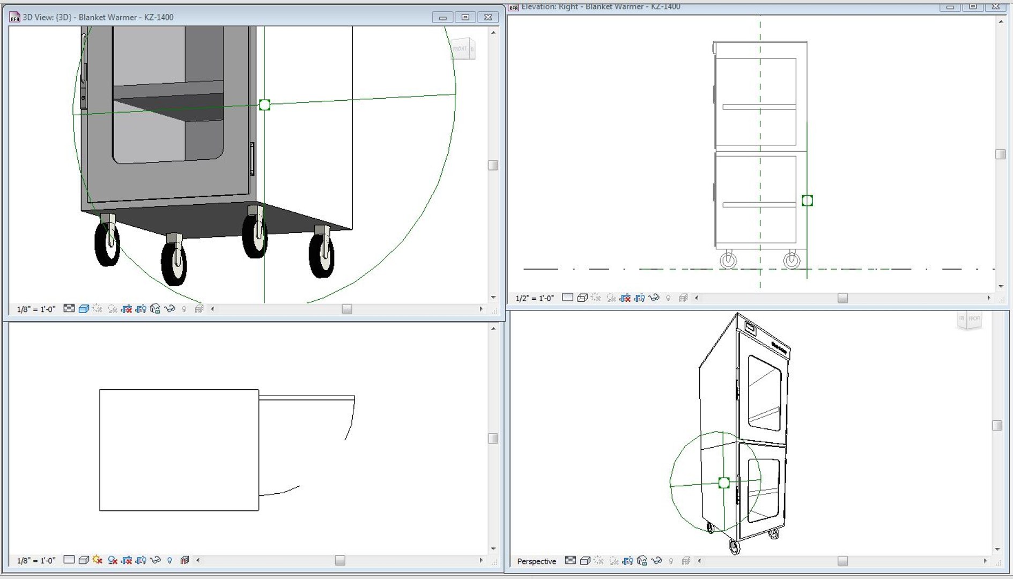Open Visual Style in bottom-left view
This screenshot has width=1013, height=579.
click(84, 560)
